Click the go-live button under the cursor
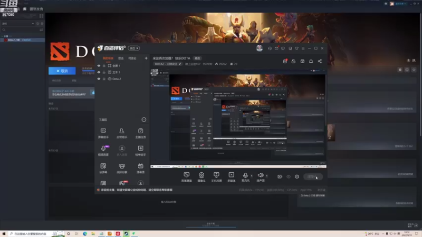This screenshot has width=422, height=237. tap(313, 176)
